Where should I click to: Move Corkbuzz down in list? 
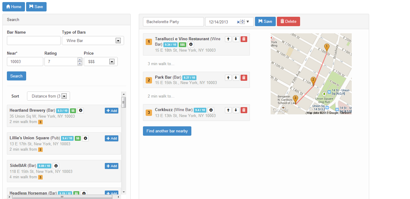[236, 110]
